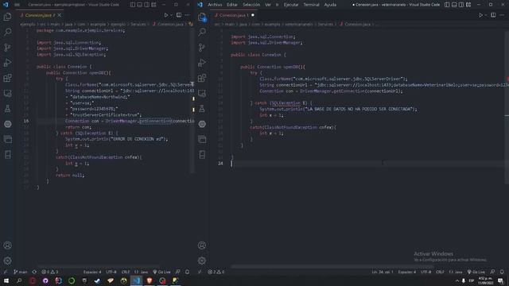Open notifications bell in left status bar
Screen dimensions: 509x286
coord(188,272)
